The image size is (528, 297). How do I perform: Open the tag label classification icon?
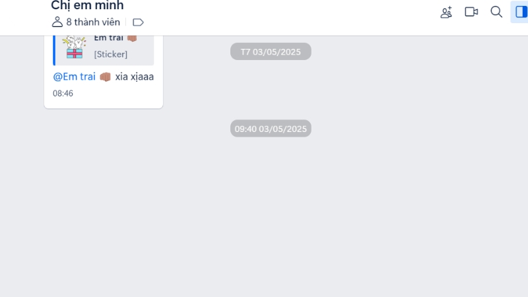pos(138,22)
